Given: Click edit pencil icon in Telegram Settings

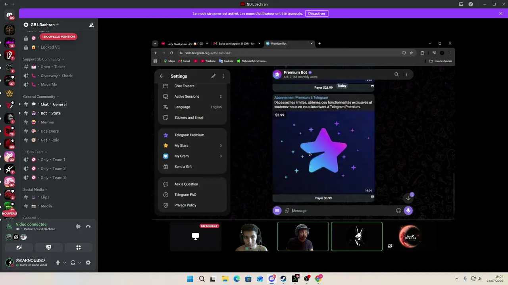Looking at the screenshot, I should [214, 76].
